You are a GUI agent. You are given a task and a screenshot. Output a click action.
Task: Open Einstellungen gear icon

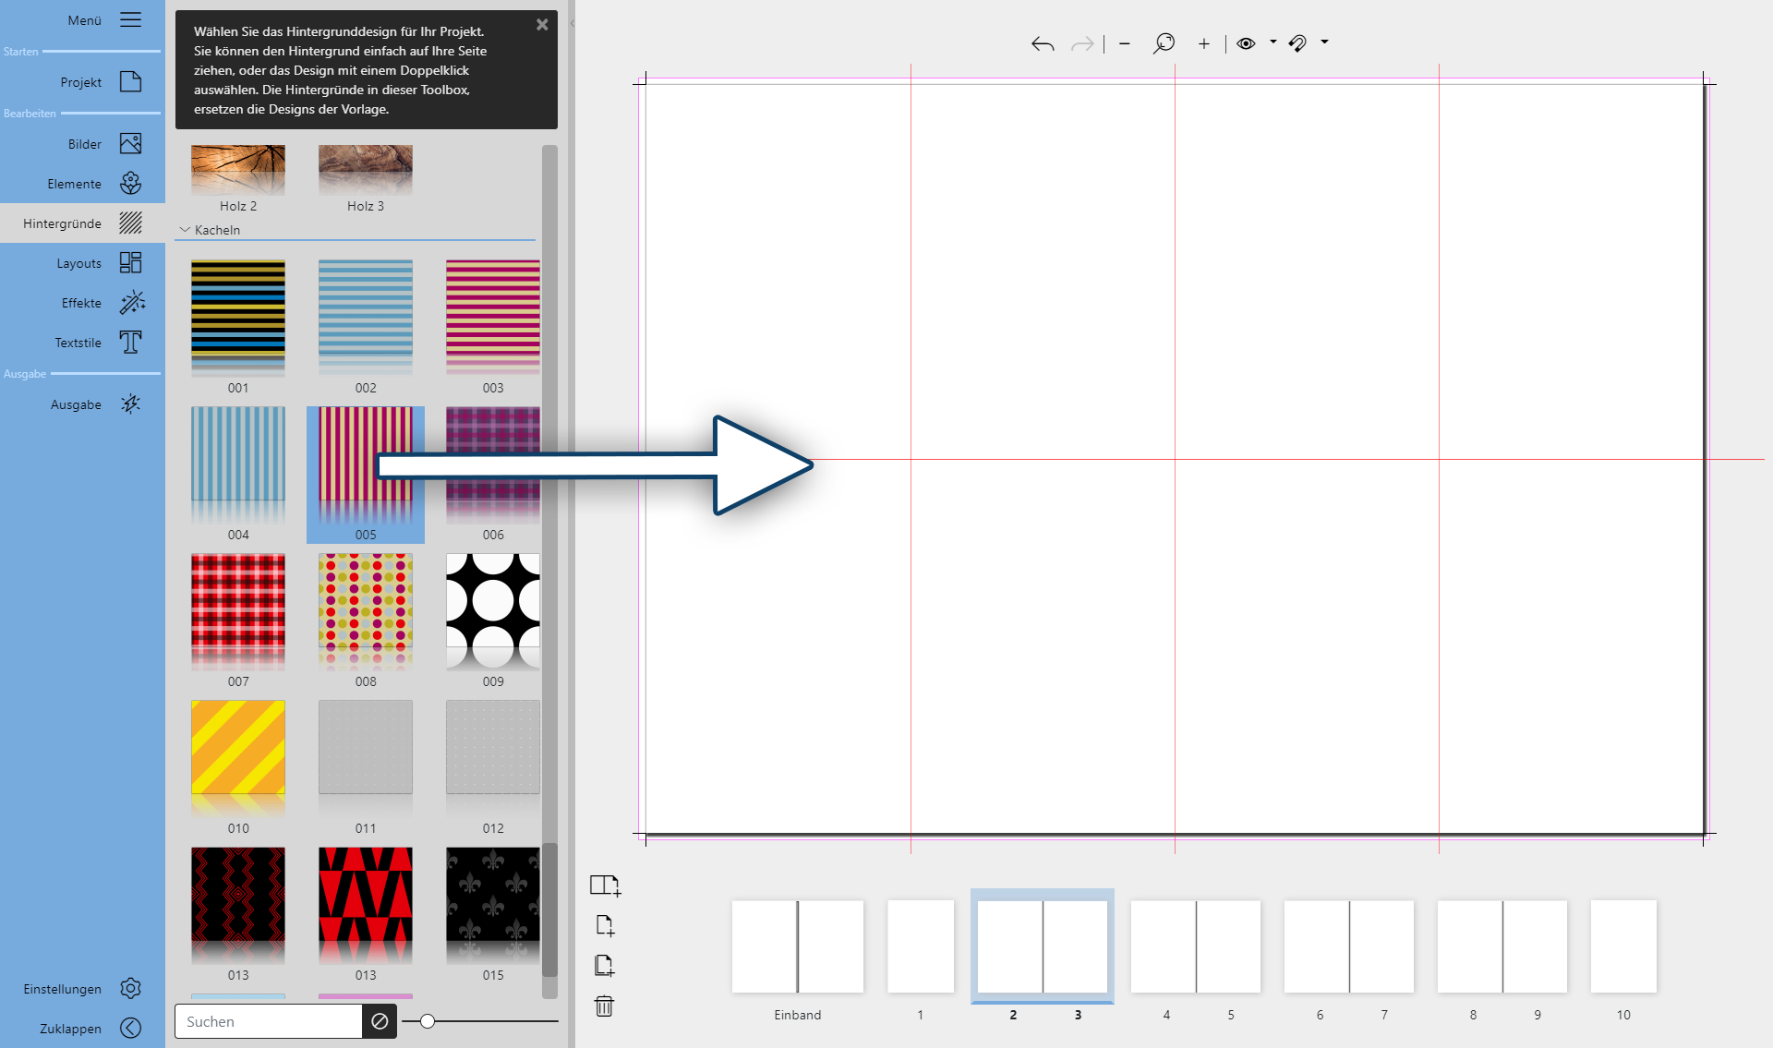(x=130, y=989)
